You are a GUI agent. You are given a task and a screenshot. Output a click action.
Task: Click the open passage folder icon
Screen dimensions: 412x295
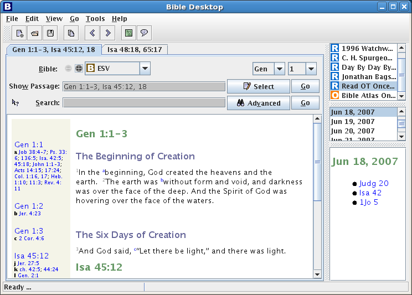(35, 33)
